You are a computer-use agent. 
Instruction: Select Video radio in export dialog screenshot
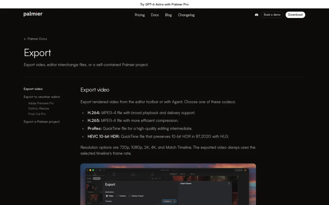pos(107,196)
